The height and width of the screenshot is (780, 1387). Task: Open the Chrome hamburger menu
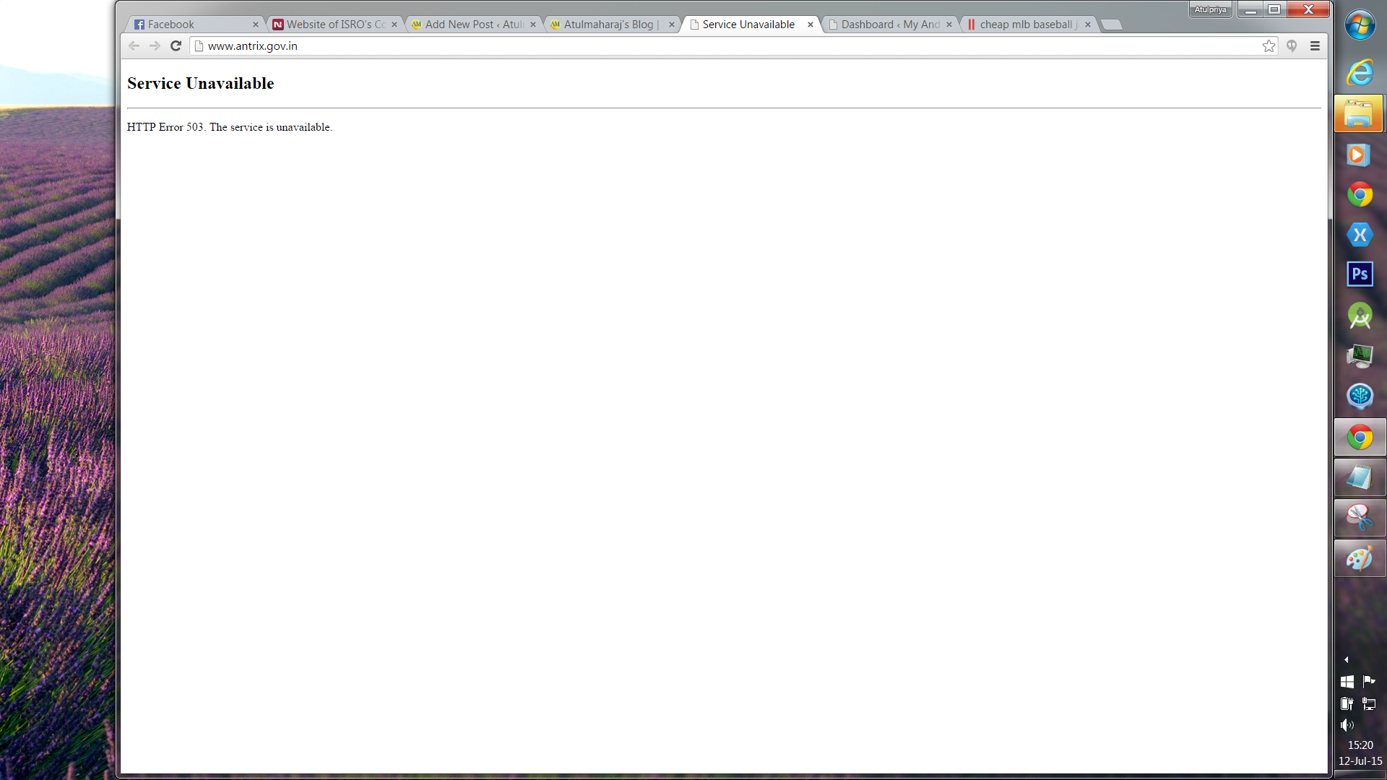(x=1315, y=46)
